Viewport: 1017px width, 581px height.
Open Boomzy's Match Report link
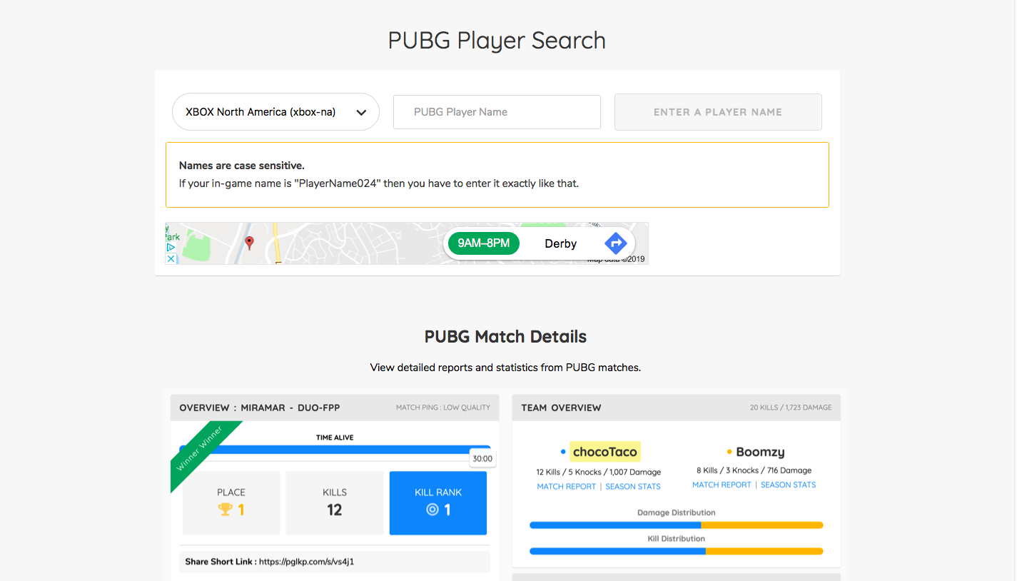[722, 485]
